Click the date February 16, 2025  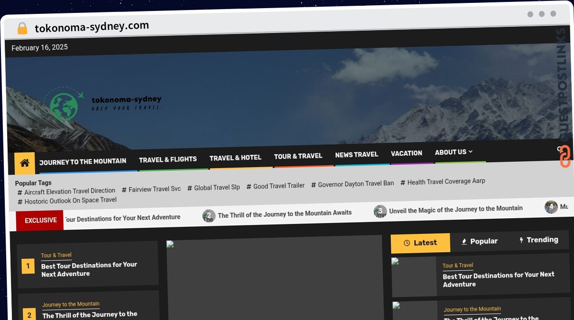coord(40,47)
